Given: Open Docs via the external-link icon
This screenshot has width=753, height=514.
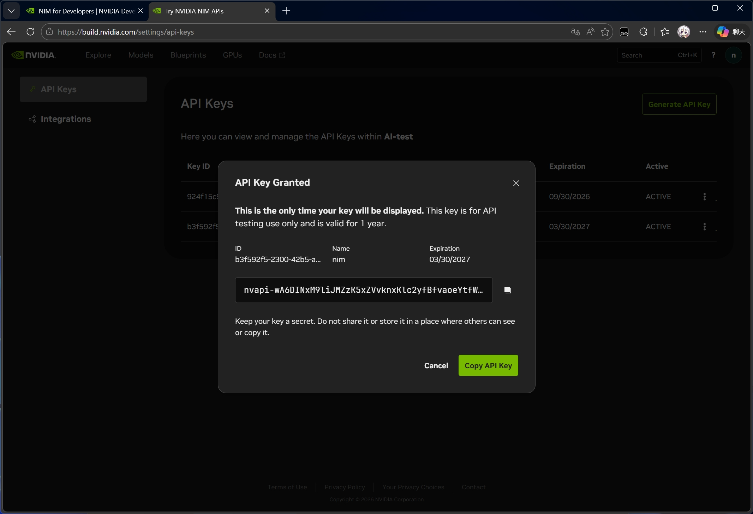Looking at the screenshot, I should point(281,55).
